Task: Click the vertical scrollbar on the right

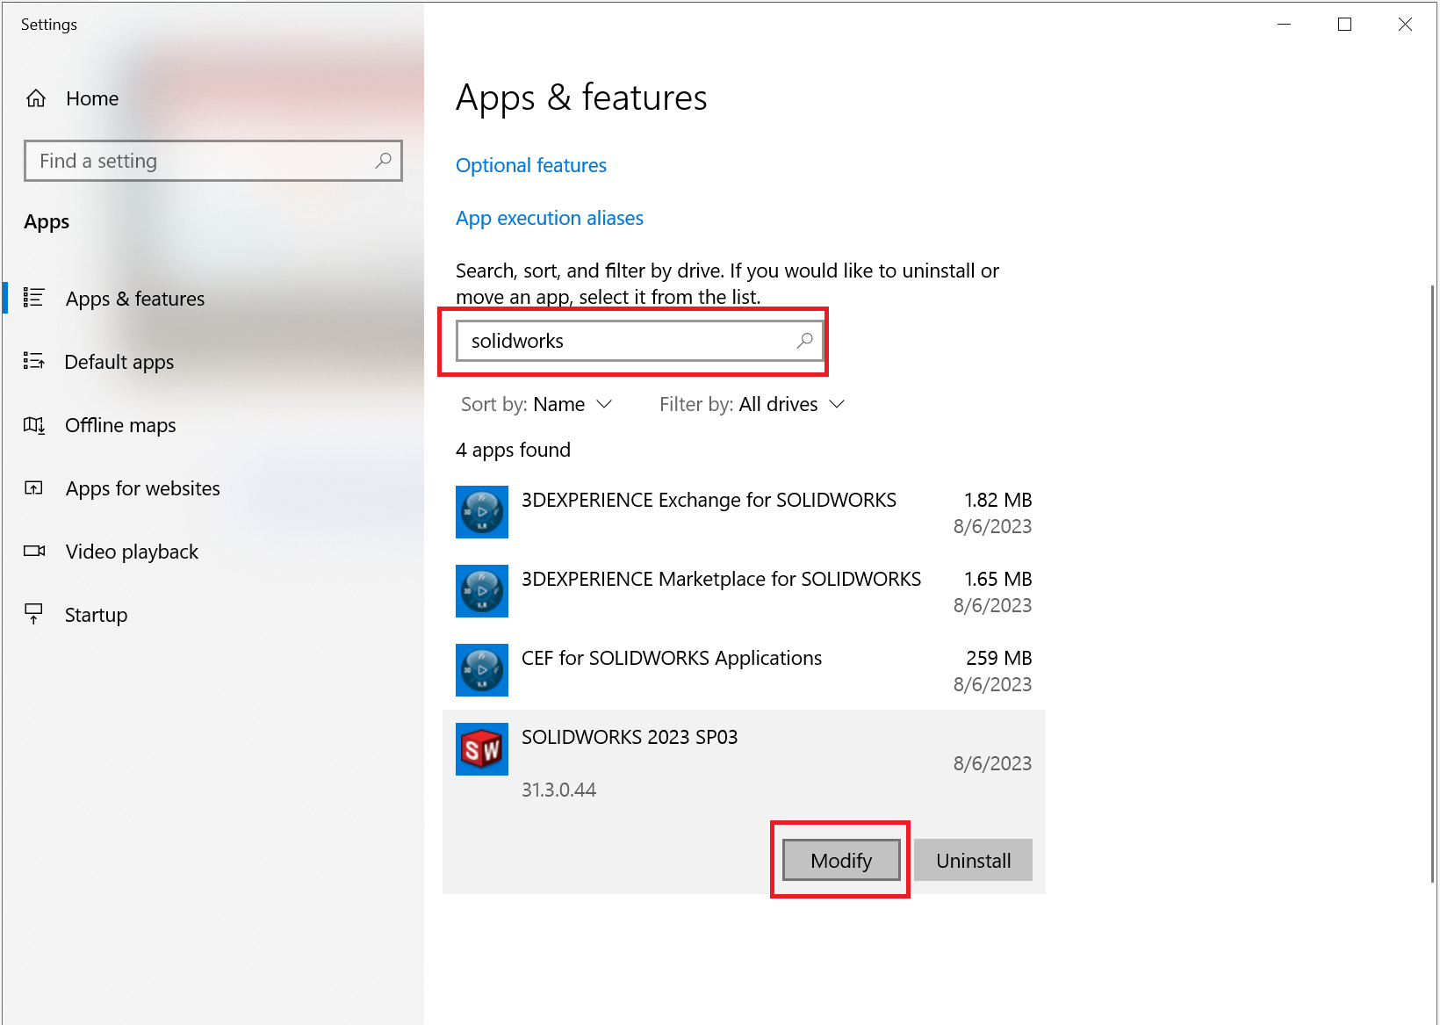Action: (1433, 583)
